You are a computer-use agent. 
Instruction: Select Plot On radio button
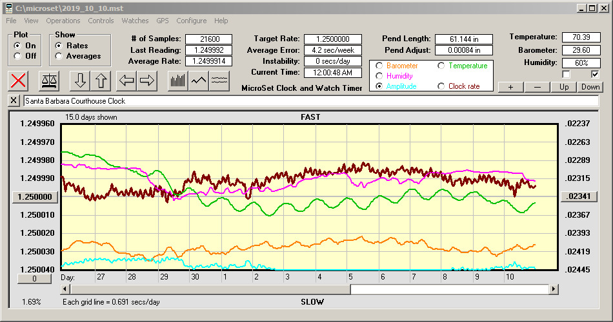(x=17, y=46)
